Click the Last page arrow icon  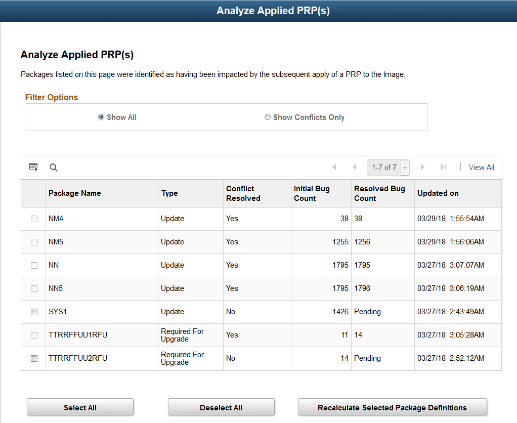tap(443, 167)
